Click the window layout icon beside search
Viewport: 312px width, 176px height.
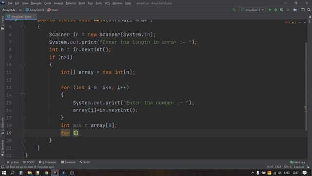(x=303, y=10)
